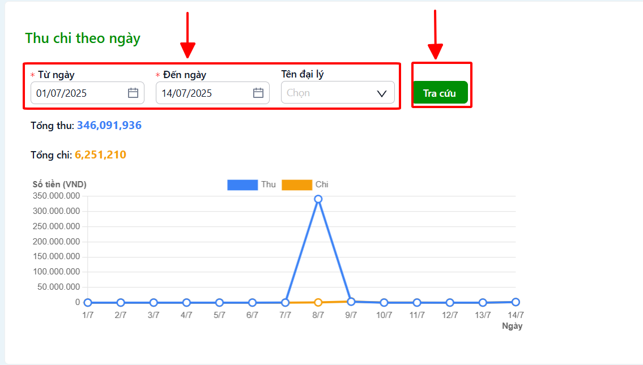Click the 350.000.000 y-axis label
The image size is (643, 365).
coord(56,196)
